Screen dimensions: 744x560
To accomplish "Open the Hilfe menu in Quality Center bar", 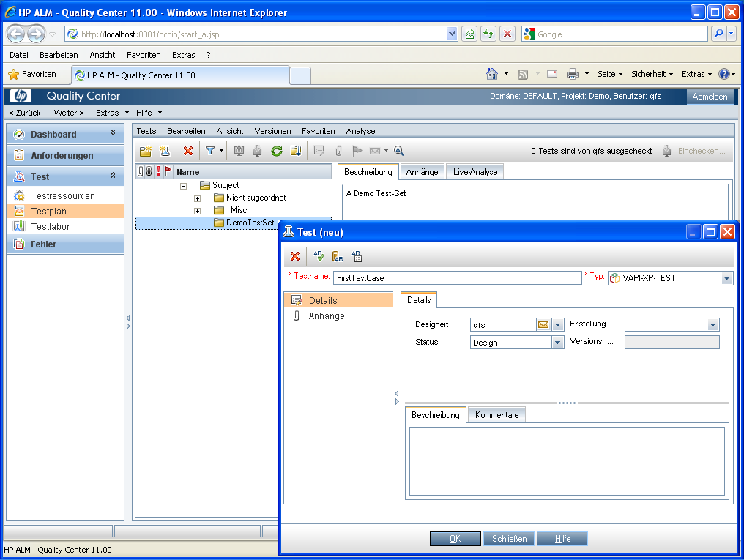I will [149, 113].
